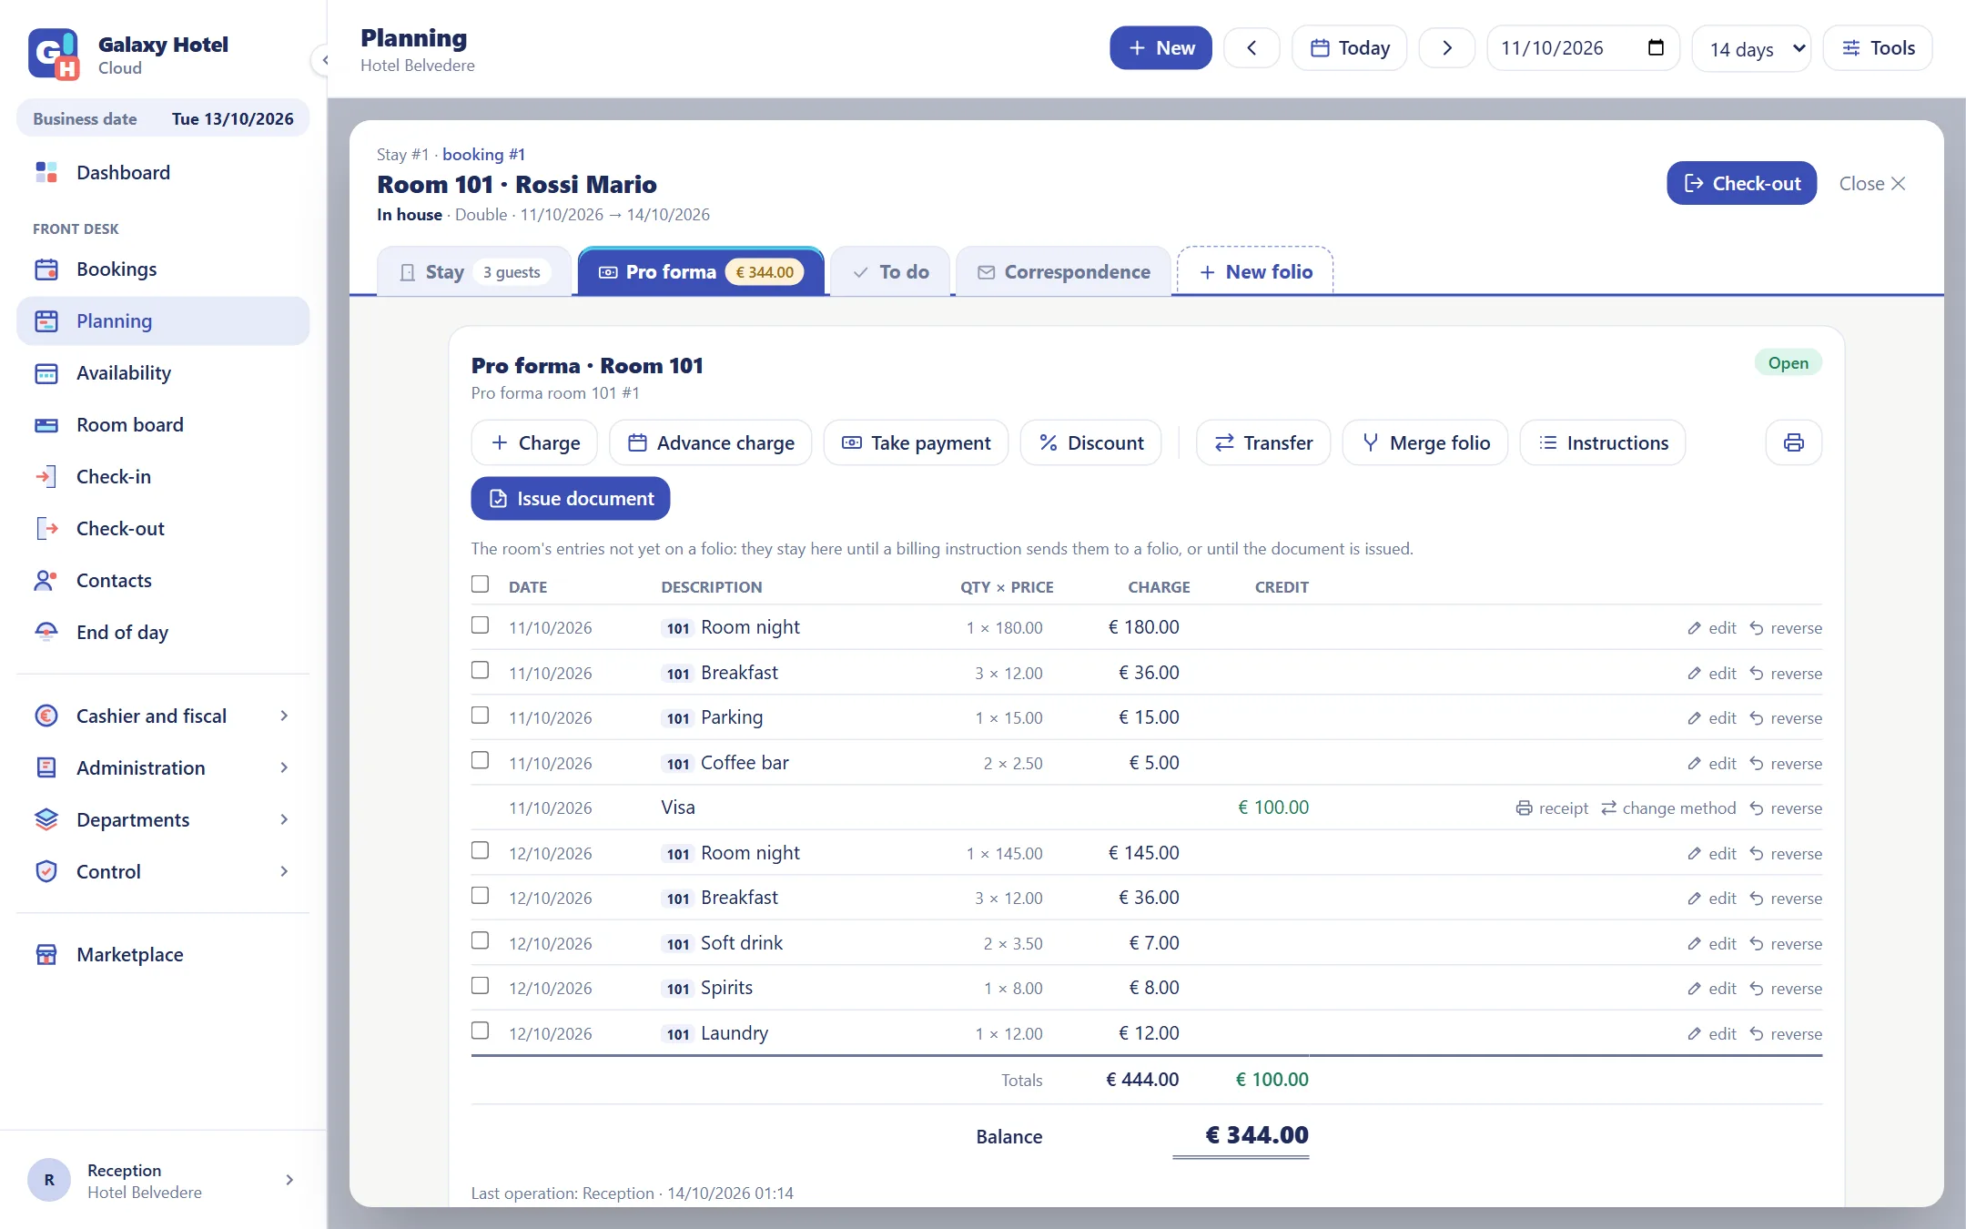Open Reception user menu
The width and height of the screenshot is (1966, 1229).
point(163,1181)
